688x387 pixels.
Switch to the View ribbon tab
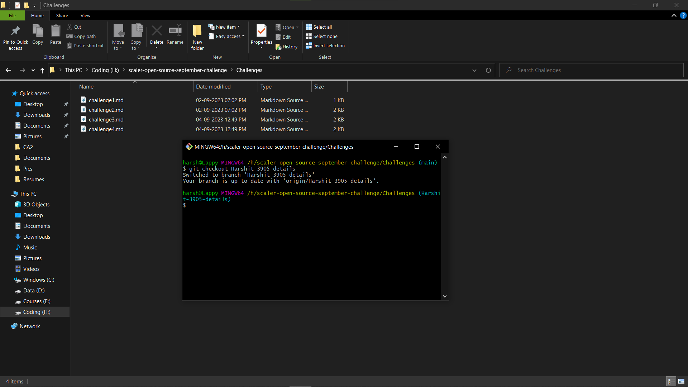coord(85,15)
